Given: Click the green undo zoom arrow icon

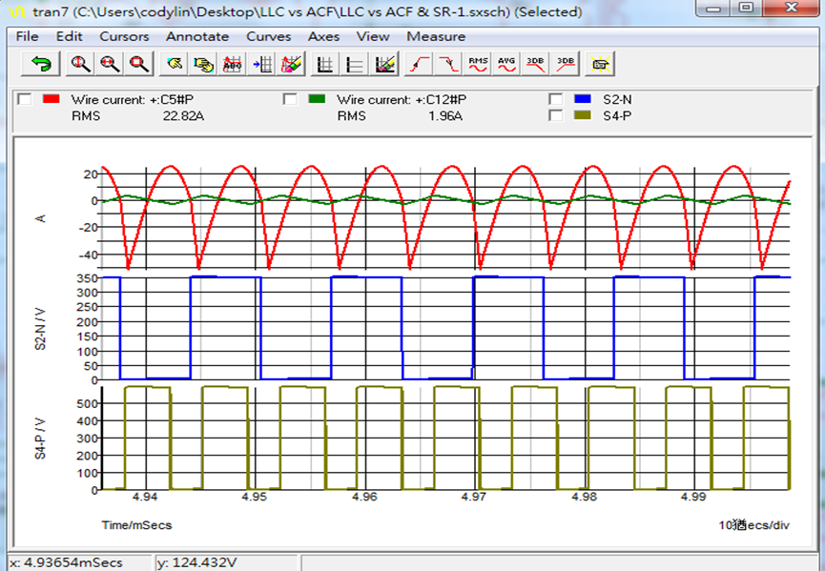Looking at the screenshot, I should click(41, 64).
